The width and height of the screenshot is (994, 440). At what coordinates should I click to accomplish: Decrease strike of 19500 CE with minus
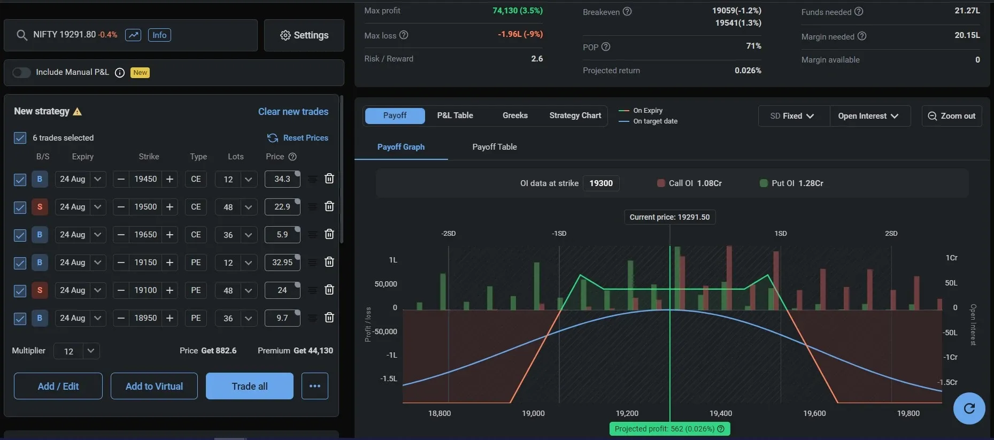pos(121,207)
